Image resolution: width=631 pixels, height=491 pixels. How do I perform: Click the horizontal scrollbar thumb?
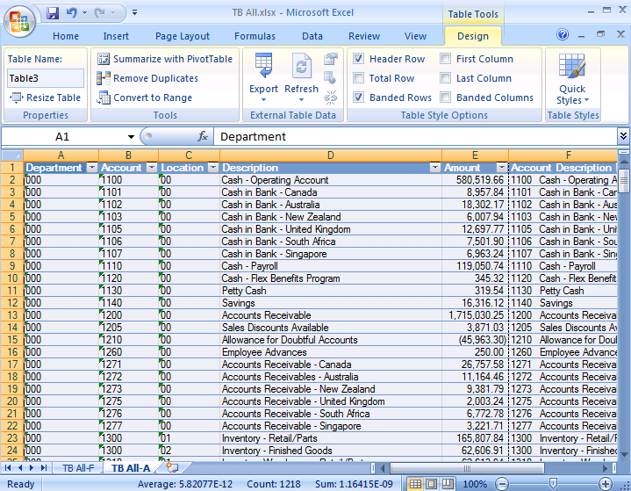point(467,468)
